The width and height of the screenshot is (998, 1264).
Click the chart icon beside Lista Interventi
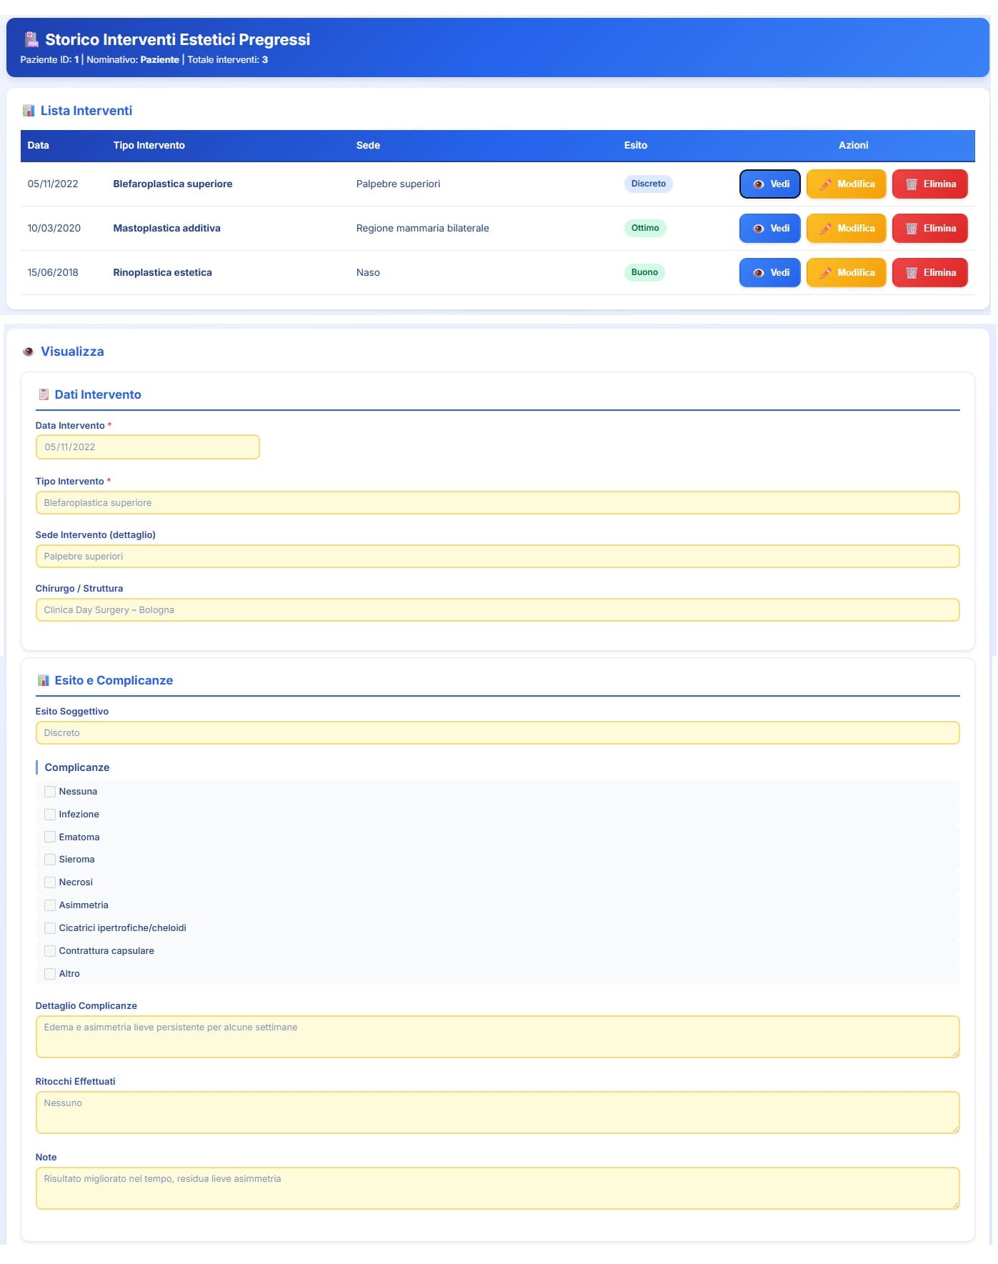(29, 111)
